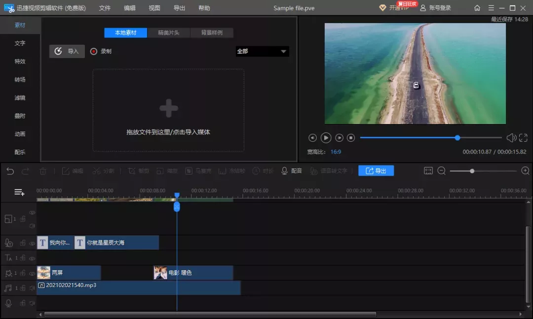Toggle visibility eye on the filter track

click(x=32, y=273)
